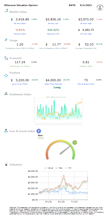Click the Economic section icon

pyautogui.click(x=6, y=58)
